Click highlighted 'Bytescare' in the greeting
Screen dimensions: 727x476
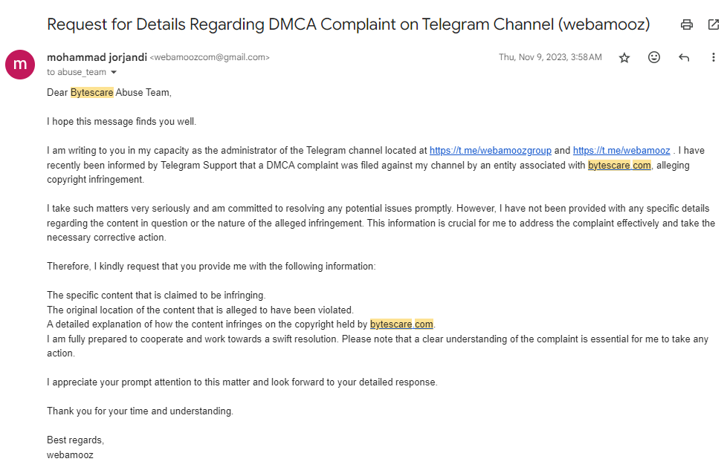tap(92, 93)
